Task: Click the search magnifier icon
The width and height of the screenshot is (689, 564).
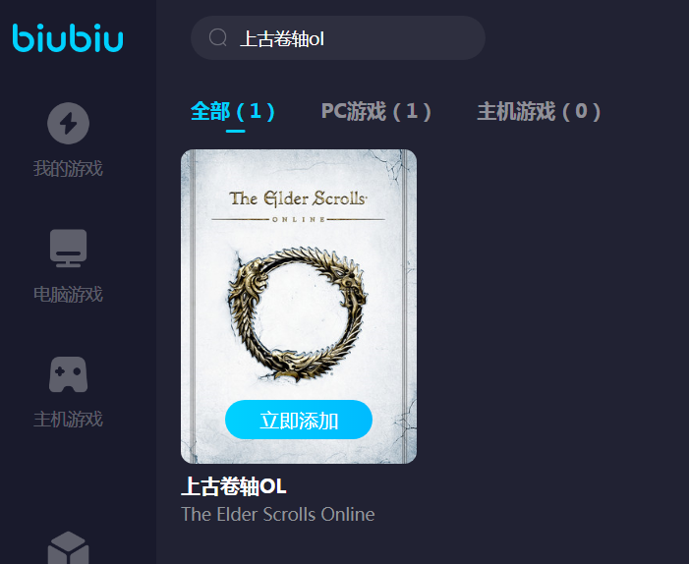Action: [218, 37]
